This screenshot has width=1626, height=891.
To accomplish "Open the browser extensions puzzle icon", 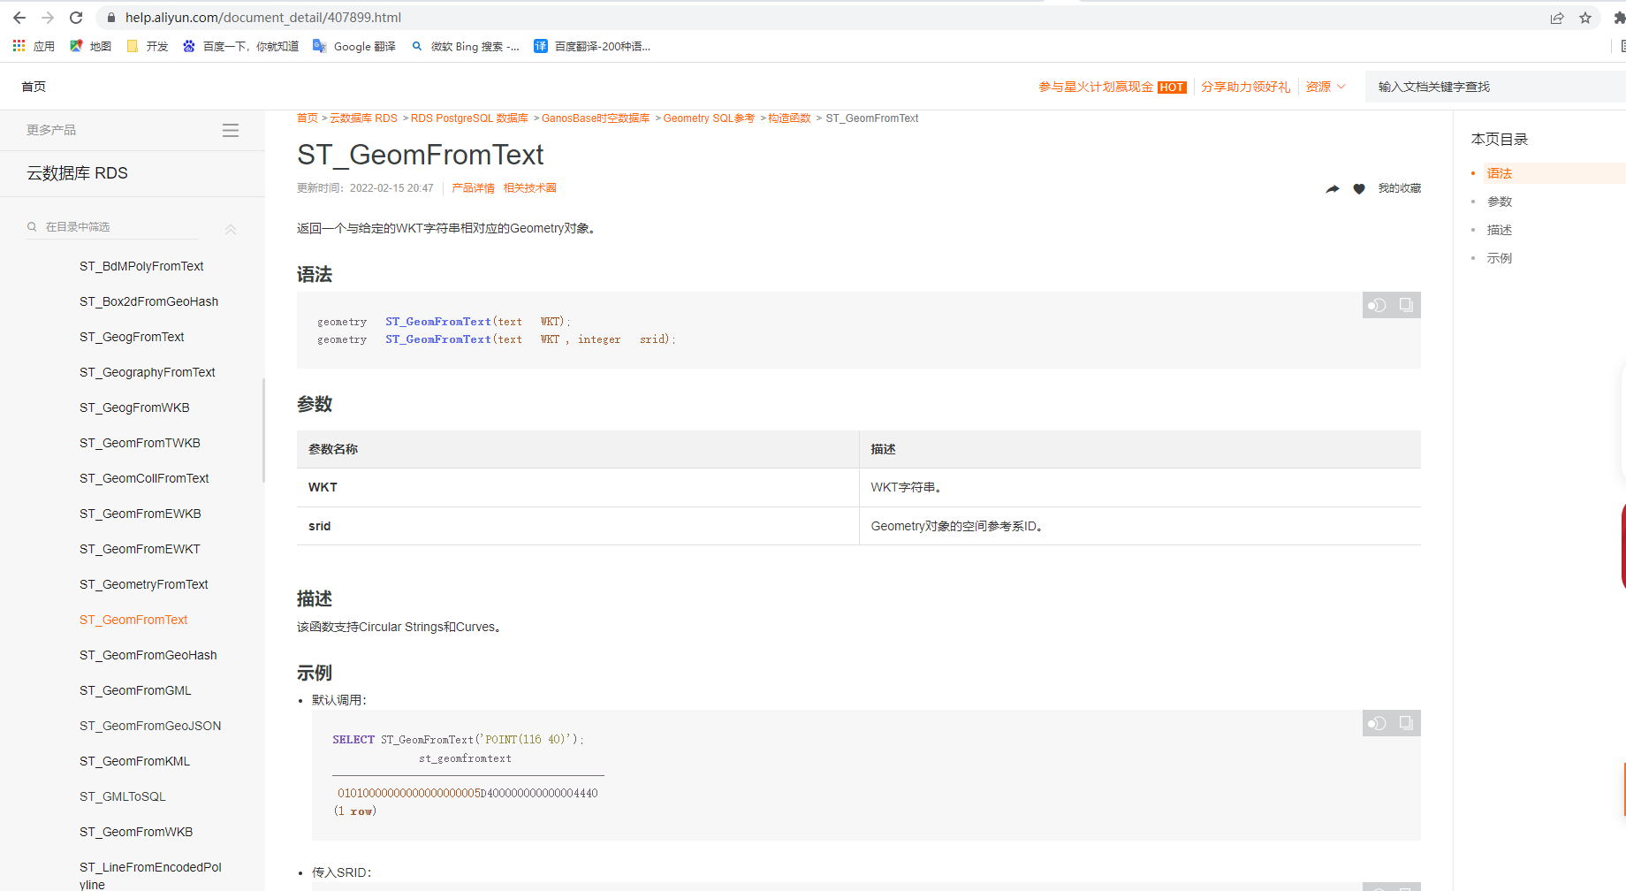I will click(1619, 18).
